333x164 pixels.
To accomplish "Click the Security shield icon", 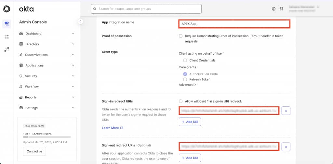I will [21, 76].
